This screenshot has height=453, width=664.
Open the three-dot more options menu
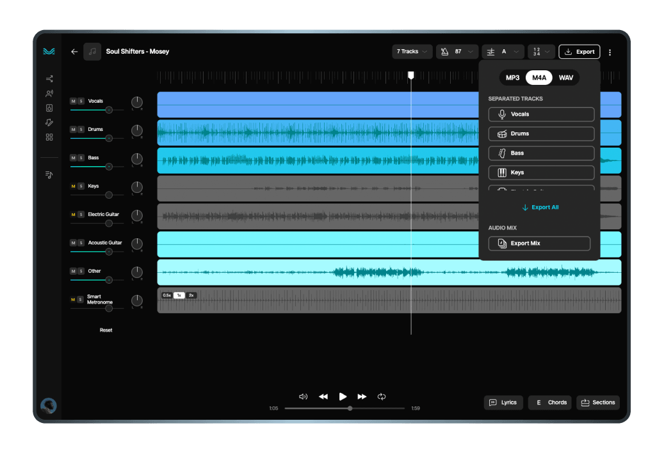610,52
